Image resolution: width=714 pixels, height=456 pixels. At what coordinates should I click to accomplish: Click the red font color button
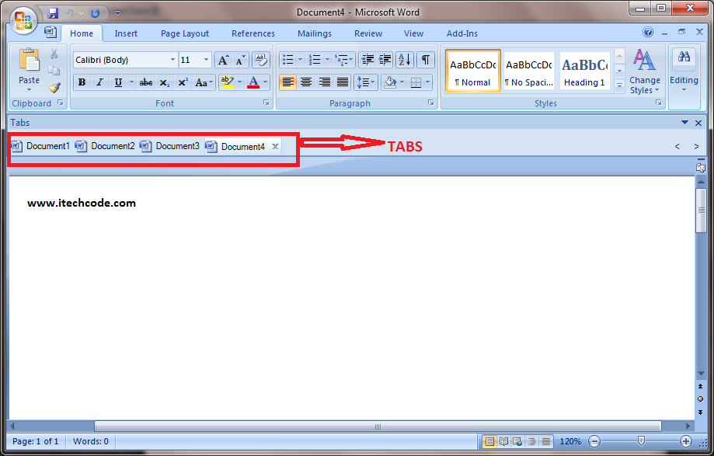pyautogui.click(x=253, y=82)
